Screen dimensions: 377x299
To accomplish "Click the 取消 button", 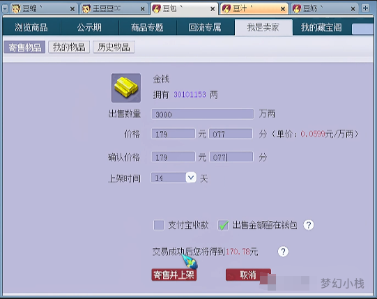I will [x=248, y=275].
